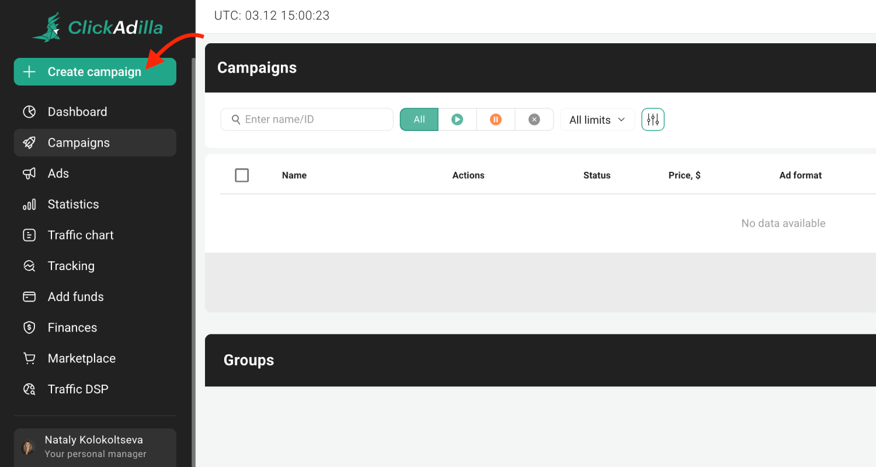The image size is (876, 467).
Task: Open Traffic chart page
Action: click(x=95, y=235)
